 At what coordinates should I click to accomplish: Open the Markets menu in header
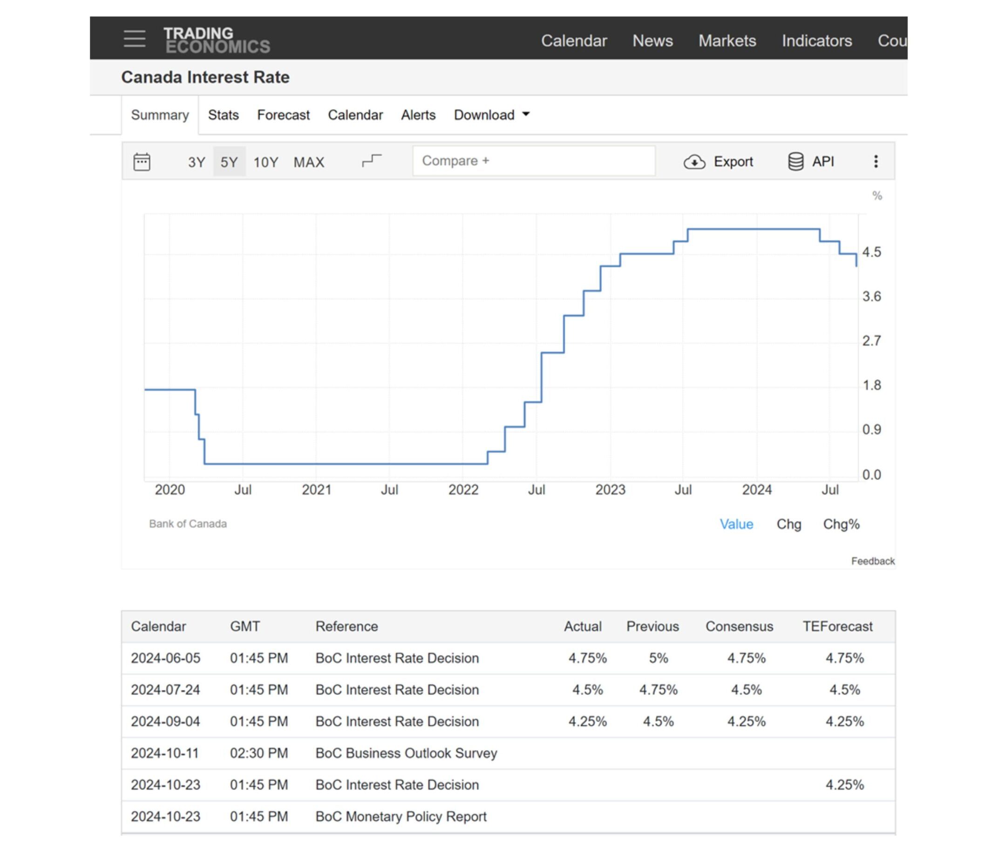coord(727,41)
